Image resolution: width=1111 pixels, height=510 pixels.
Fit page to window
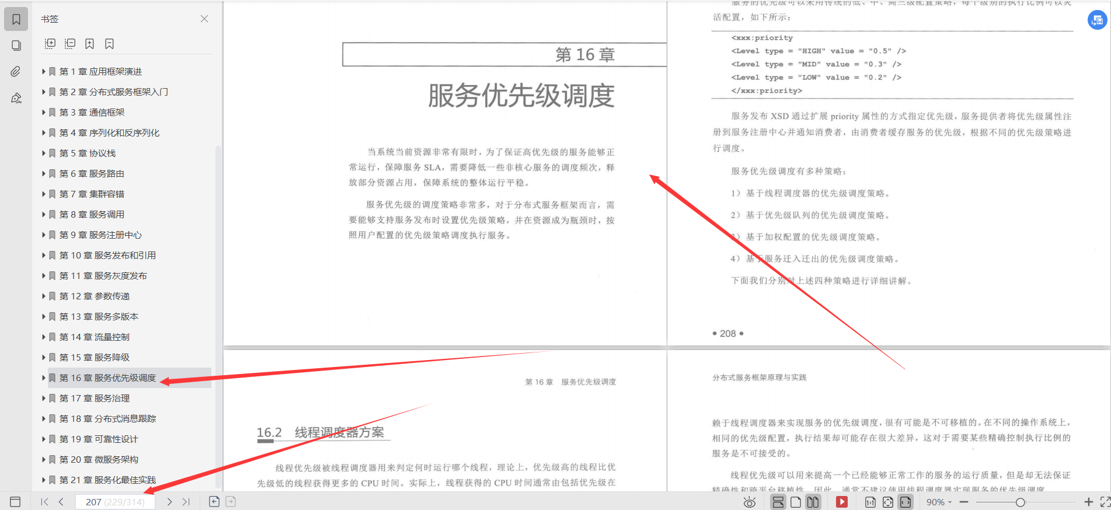point(888,502)
